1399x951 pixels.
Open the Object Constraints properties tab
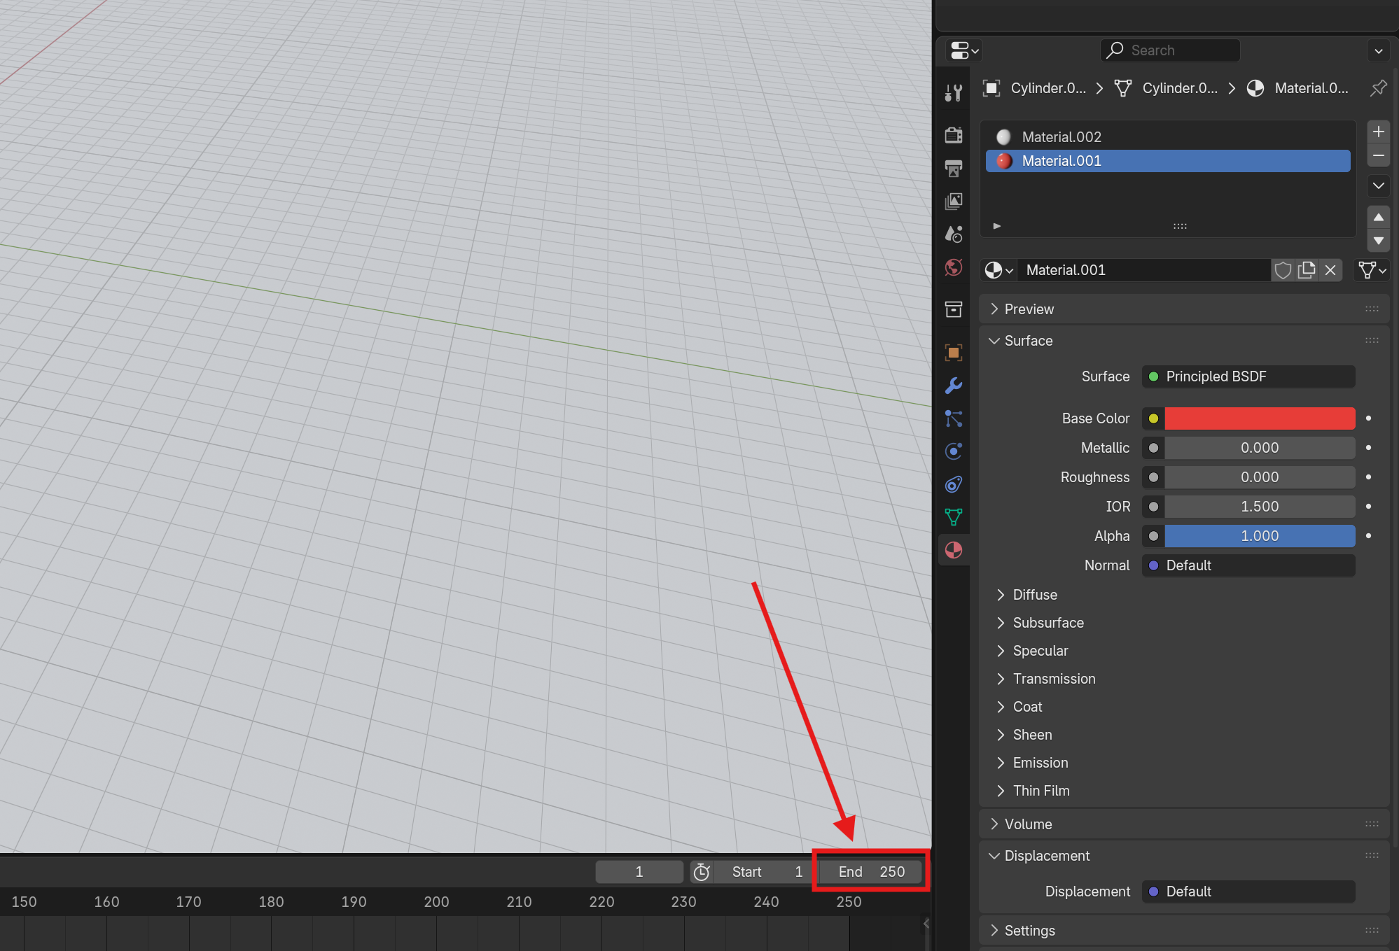pyautogui.click(x=954, y=484)
